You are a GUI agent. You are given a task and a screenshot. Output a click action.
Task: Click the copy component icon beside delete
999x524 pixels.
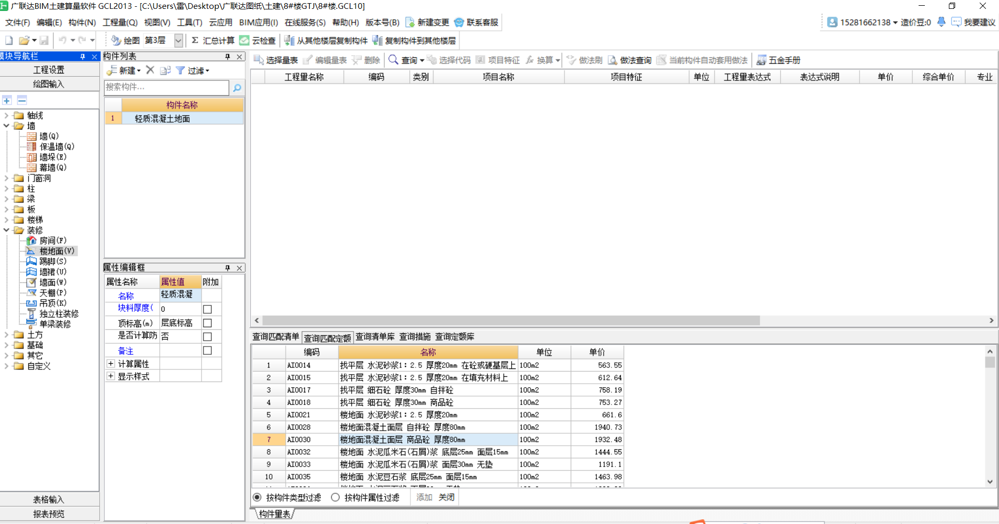click(x=166, y=70)
